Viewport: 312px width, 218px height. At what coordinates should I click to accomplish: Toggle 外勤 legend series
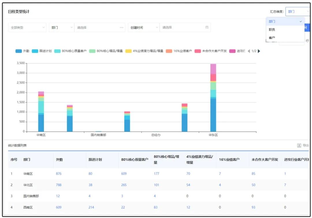click(x=22, y=51)
